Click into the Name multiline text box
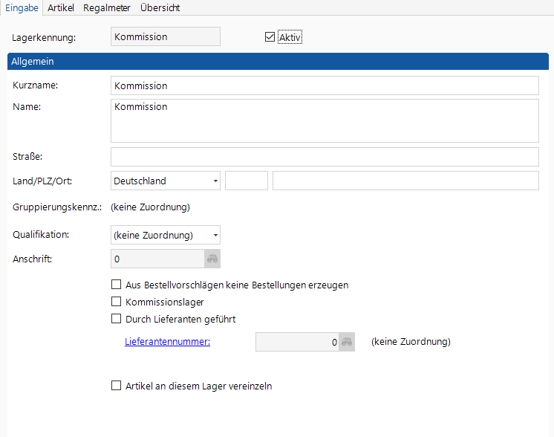The width and height of the screenshot is (554, 437). point(324,120)
